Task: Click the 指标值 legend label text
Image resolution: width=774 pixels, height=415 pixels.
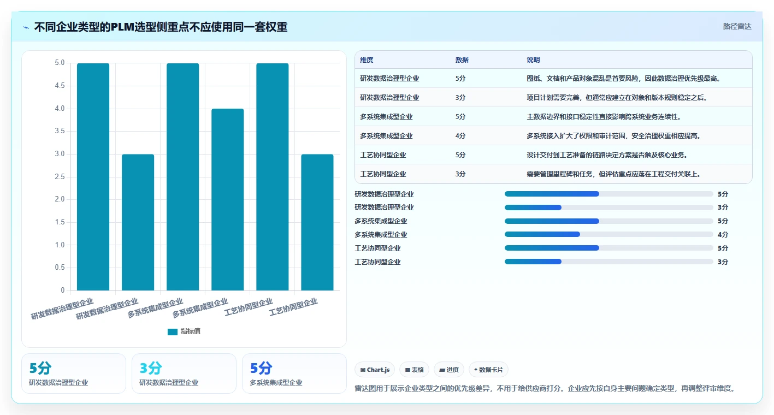Action: coord(191,331)
